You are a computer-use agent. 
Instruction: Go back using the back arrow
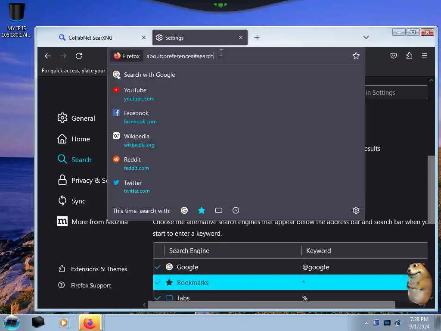(48, 56)
